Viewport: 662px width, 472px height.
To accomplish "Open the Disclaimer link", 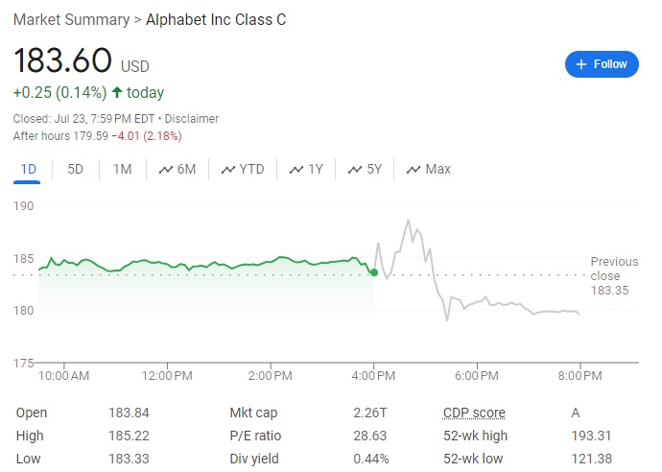I will [x=193, y=119].
